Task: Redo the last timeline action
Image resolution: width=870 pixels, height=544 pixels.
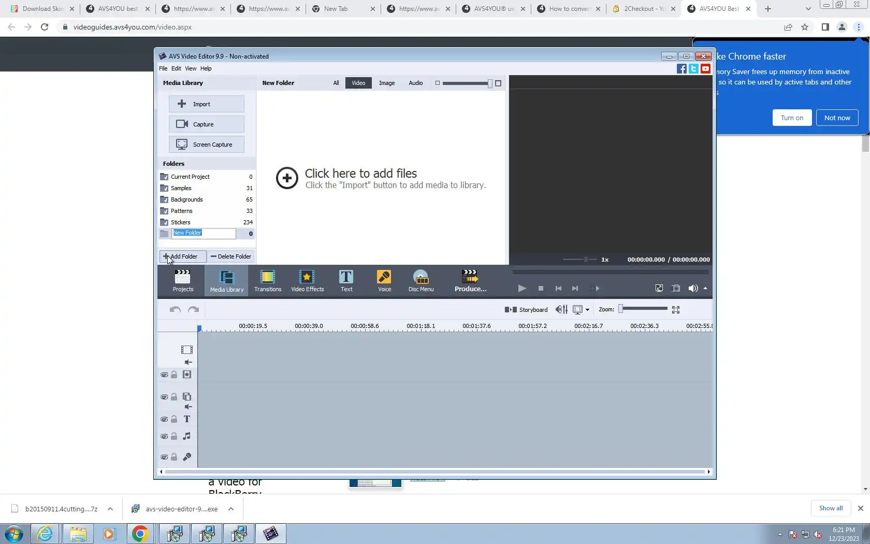Action: [194, 309]
